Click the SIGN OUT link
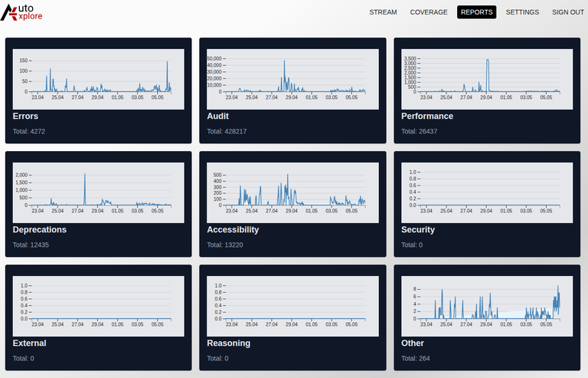588x378 pixels. pos(567,12)
